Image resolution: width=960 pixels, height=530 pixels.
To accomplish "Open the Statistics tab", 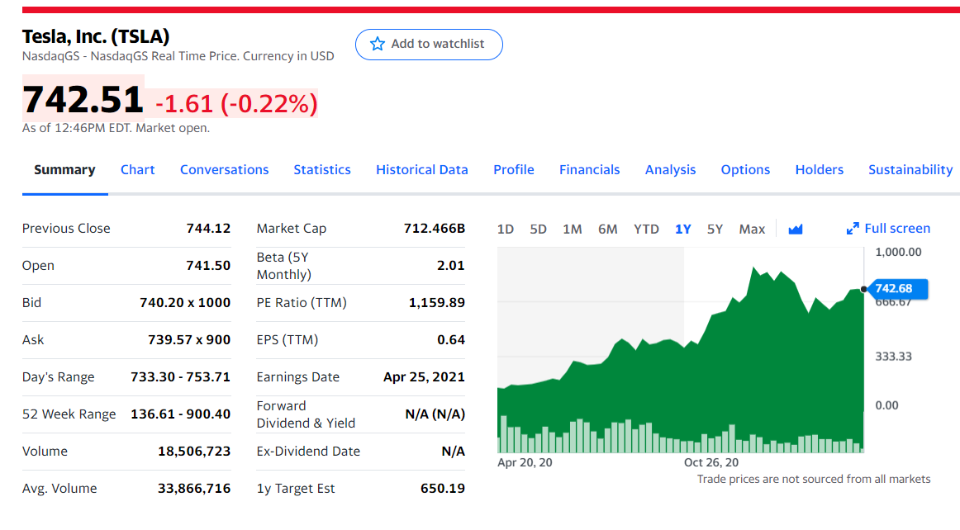I will [x=322, y=169].
